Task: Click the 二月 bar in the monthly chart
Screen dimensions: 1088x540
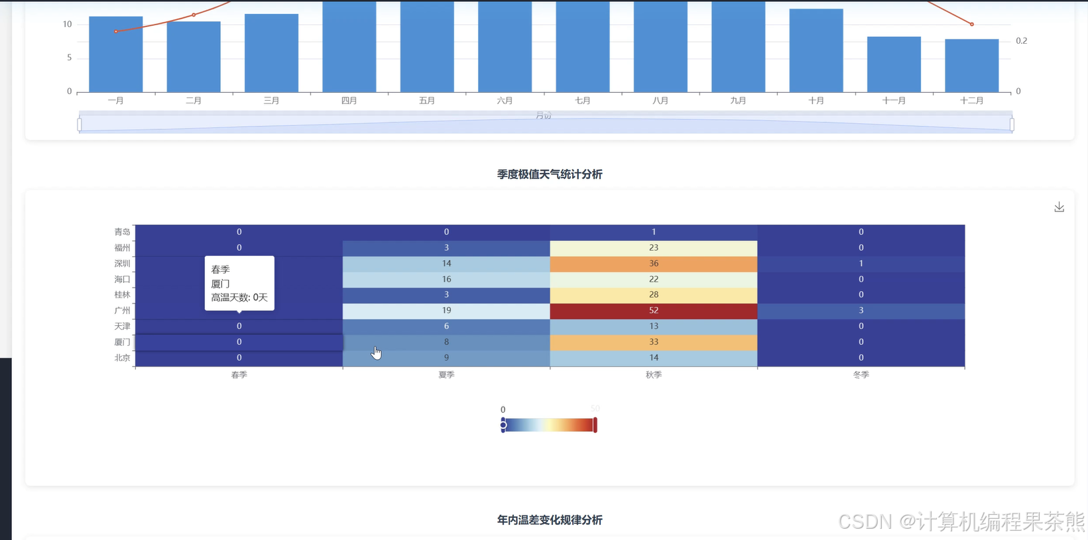Action: click(x=194, y=57)
